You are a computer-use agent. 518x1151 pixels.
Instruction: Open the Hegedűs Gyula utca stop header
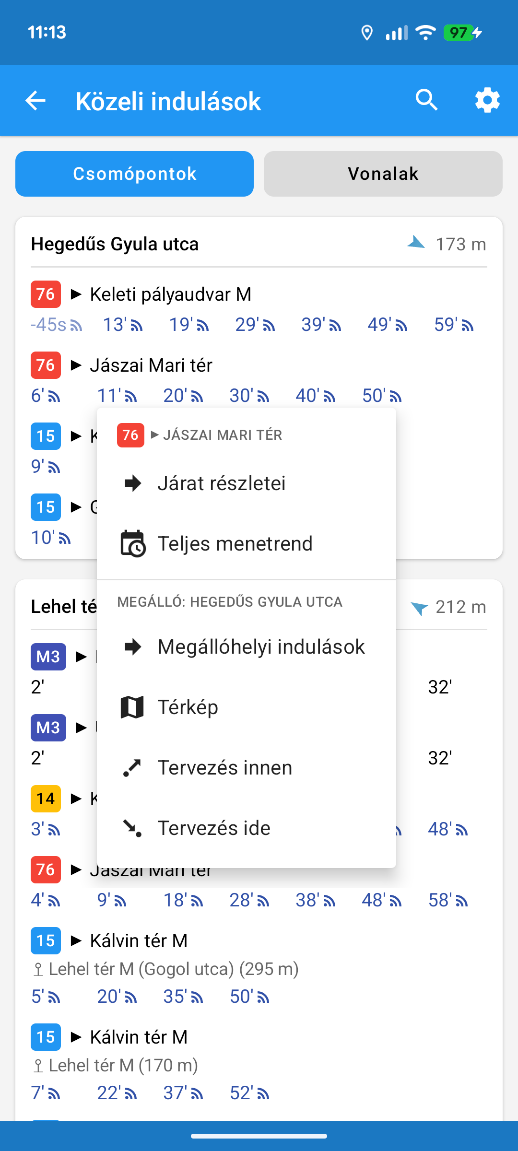click(x=115, y=244)
